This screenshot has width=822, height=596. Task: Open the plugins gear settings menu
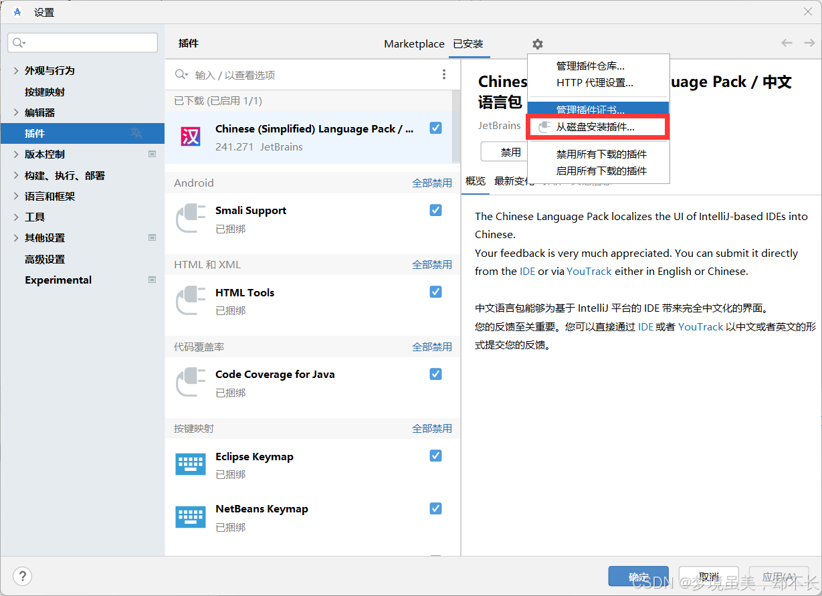pyautogui.click(x=538, y=44)
